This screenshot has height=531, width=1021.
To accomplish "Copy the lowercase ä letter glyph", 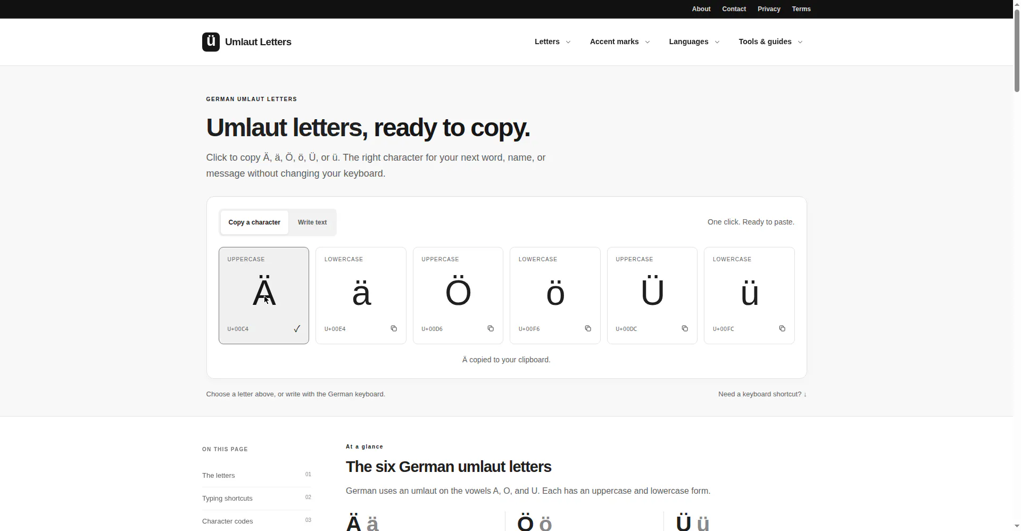I will [x=361, y=294].
